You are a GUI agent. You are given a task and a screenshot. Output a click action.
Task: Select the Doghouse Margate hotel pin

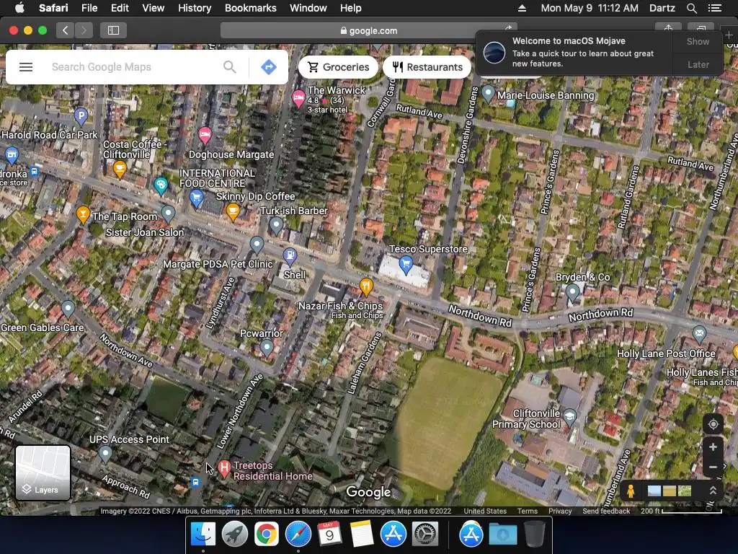[x=205, y=136]
